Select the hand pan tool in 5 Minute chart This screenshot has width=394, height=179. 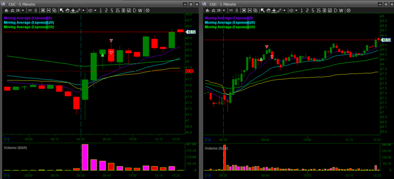[x=67, y=10]
